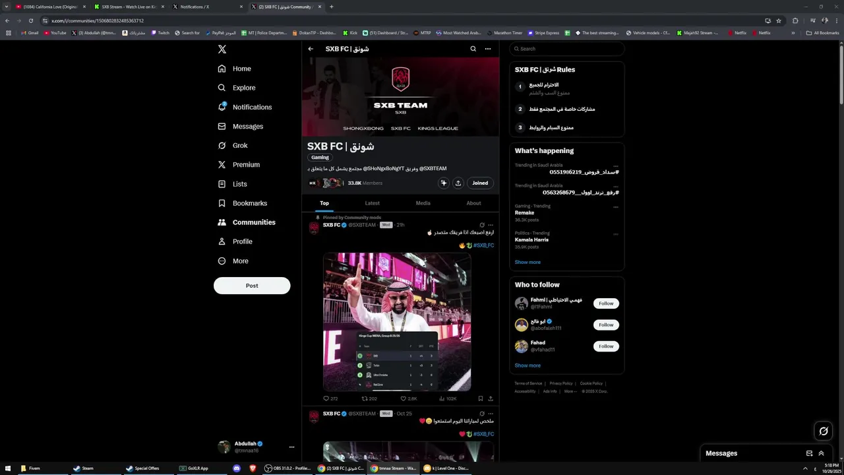844x475 pixels.
Task: Bookmark the pinned SXB FC post
Action: (480, 398)
